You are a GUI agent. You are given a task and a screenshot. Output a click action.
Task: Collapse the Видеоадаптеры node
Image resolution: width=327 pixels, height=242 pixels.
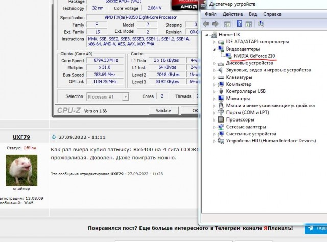point(214,49)
